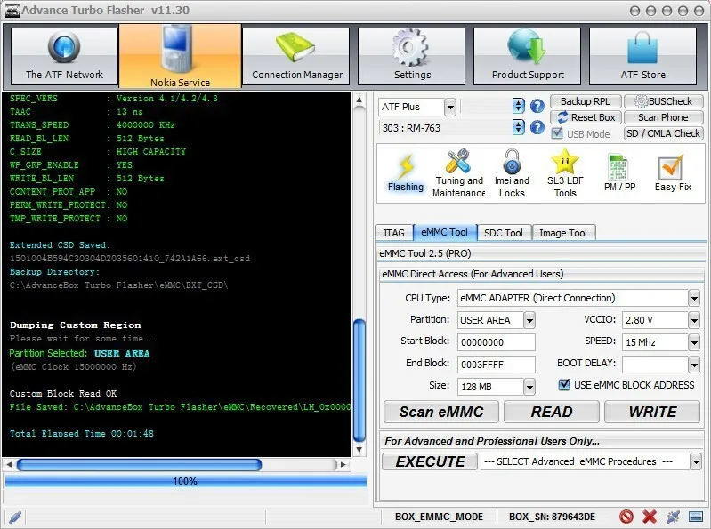Toggle the USB Mode checkbox
Viewport: 711px width, 529px height.
557,133
